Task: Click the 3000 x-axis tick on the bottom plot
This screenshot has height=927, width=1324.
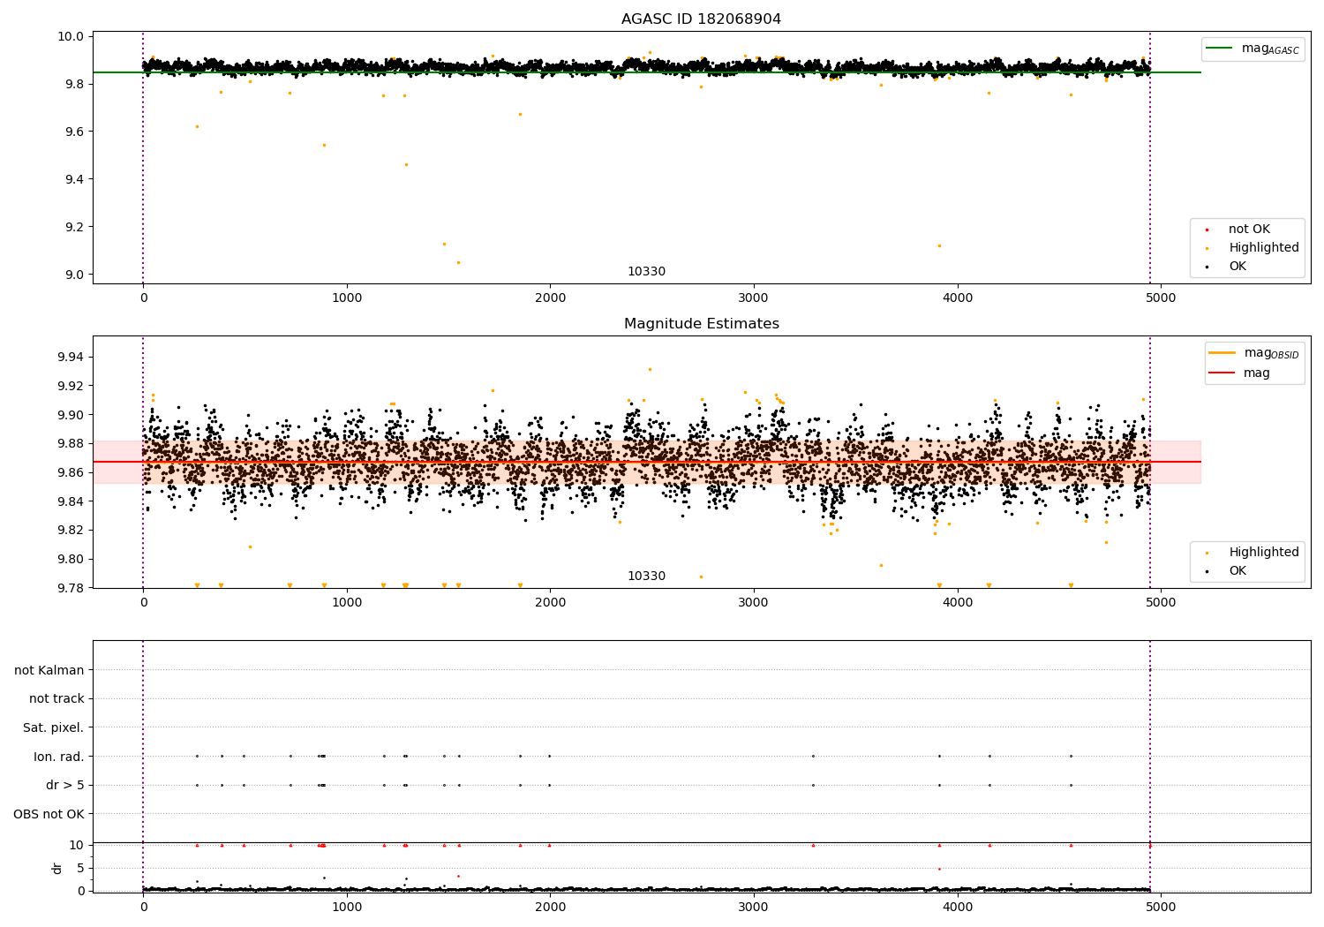Action: click(x=754, y=906)
